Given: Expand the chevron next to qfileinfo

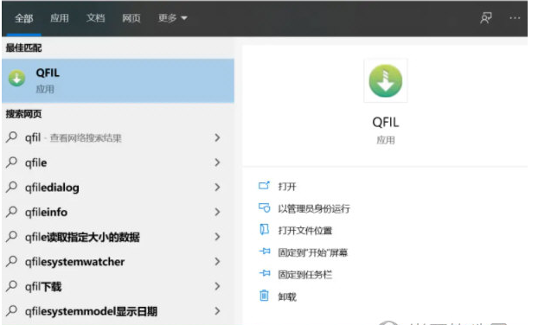Looking at the screenshot, I should coord(217,212).
